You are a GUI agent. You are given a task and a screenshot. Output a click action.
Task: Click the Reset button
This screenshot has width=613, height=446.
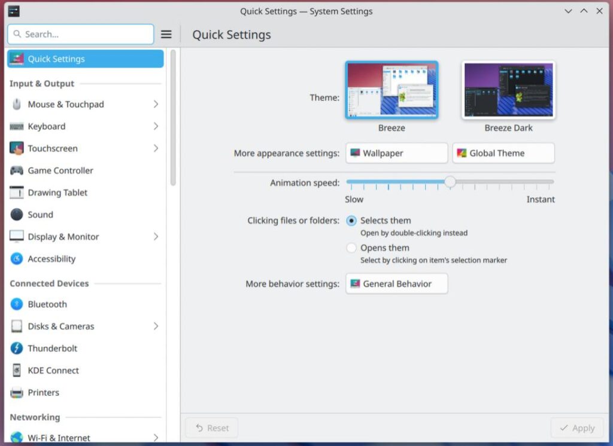click(211, 427)
